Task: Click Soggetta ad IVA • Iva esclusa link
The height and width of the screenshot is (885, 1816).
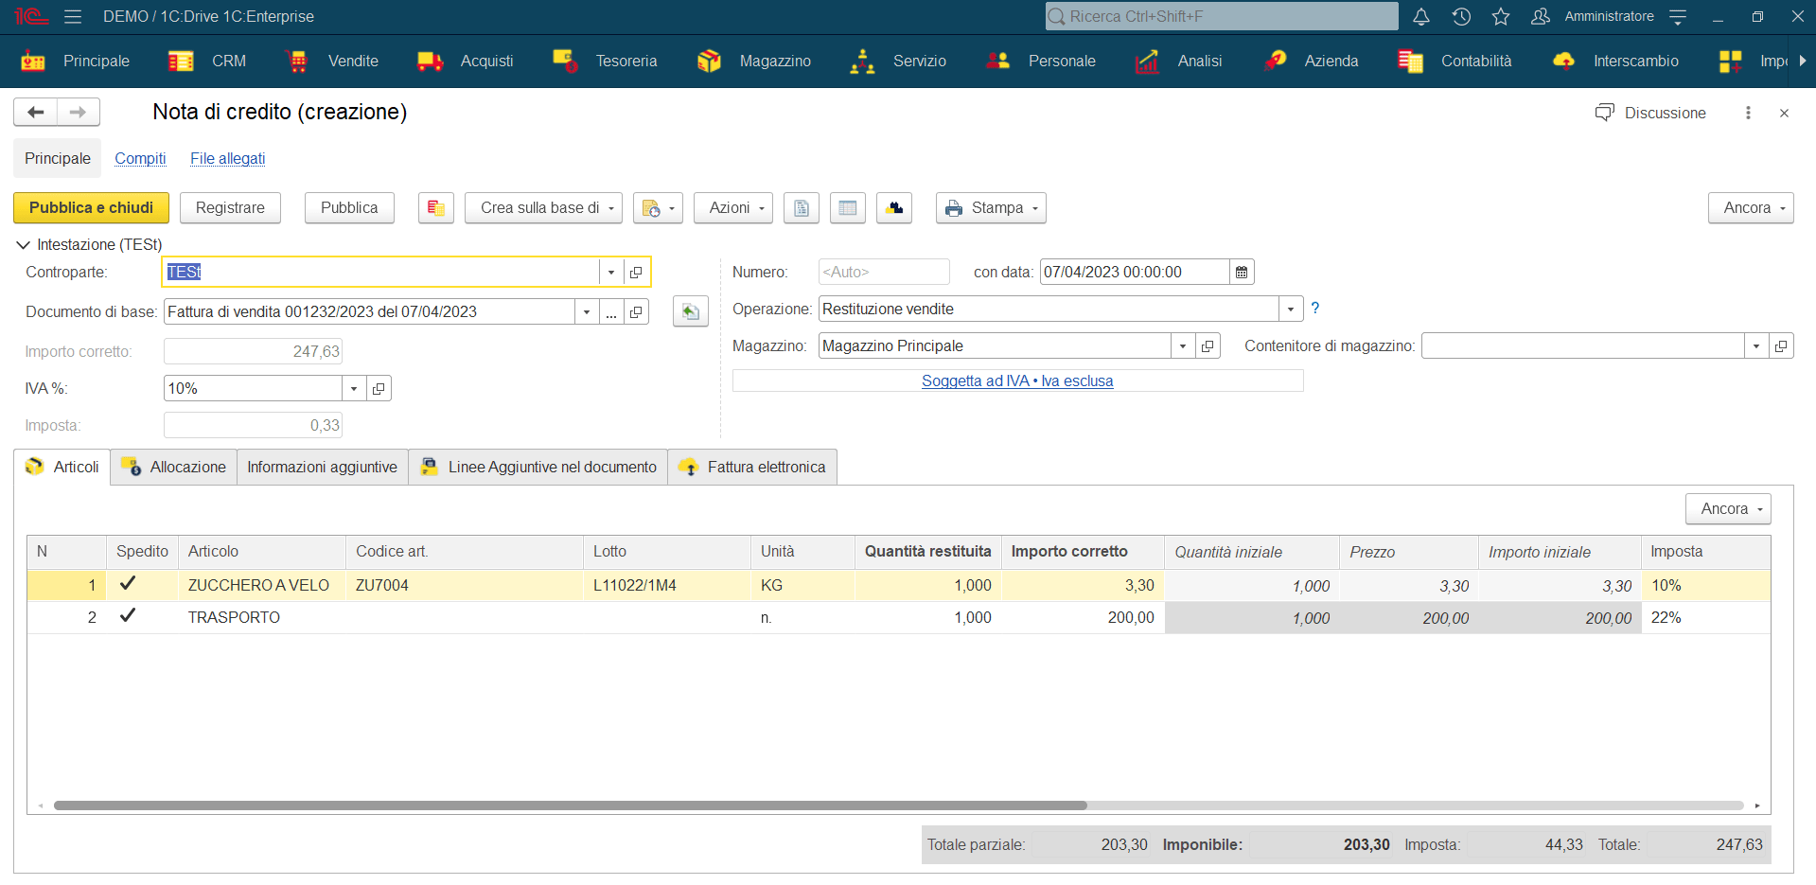Action: pyautogui.click(x=1017, y=381)
